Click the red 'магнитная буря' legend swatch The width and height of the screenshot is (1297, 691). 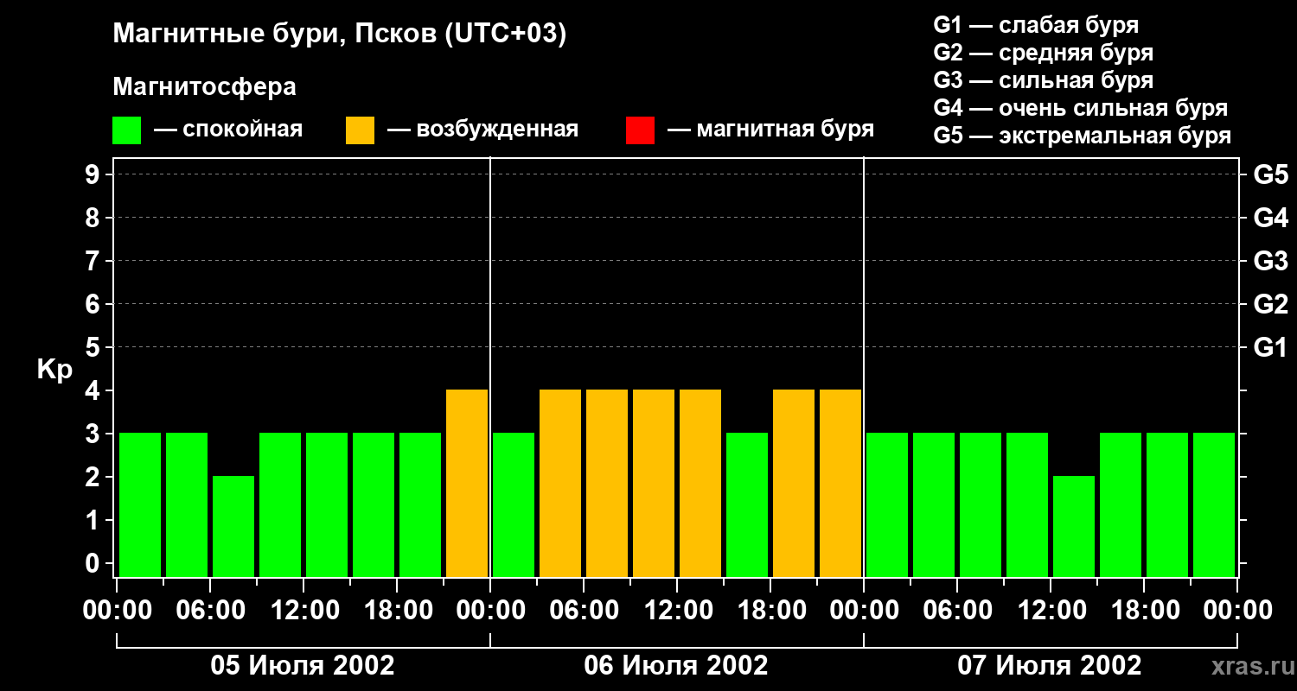(x=640, y=130)
